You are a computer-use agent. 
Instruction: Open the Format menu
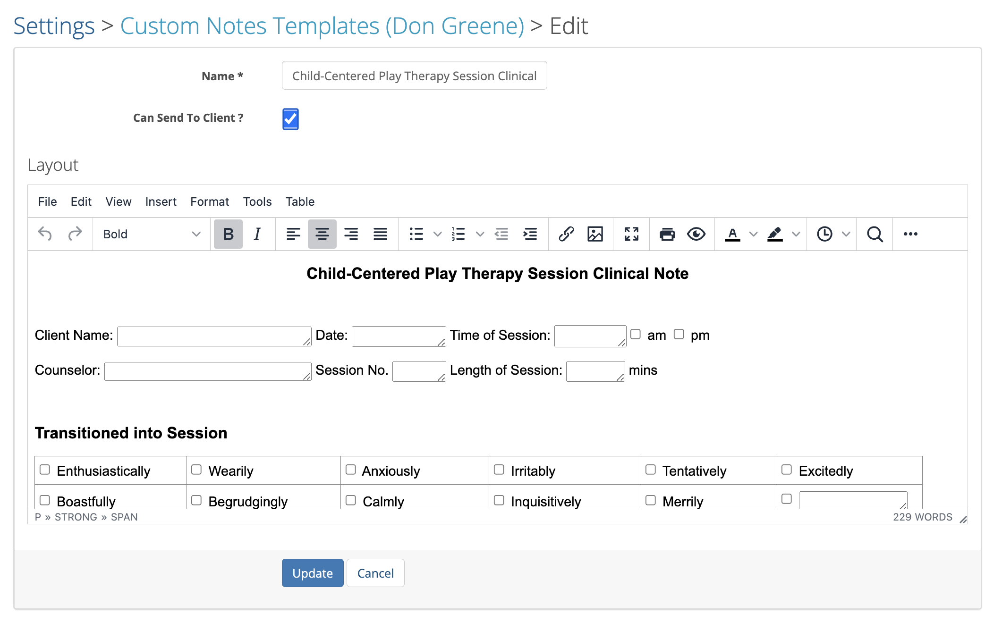point(210,202)
